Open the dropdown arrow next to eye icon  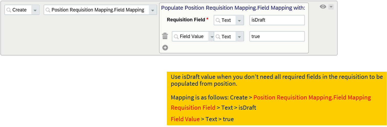[331, 7]
